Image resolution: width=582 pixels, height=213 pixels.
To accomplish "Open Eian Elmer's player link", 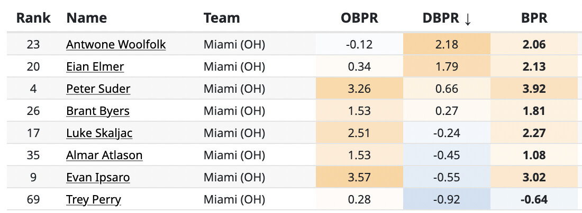I will pyautogui.click(x=95, y=66).
